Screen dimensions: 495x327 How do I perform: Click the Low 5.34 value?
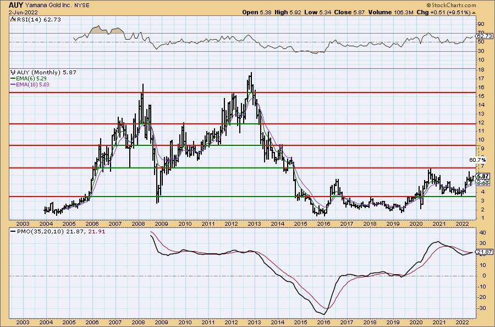click(x=317, y=12)
